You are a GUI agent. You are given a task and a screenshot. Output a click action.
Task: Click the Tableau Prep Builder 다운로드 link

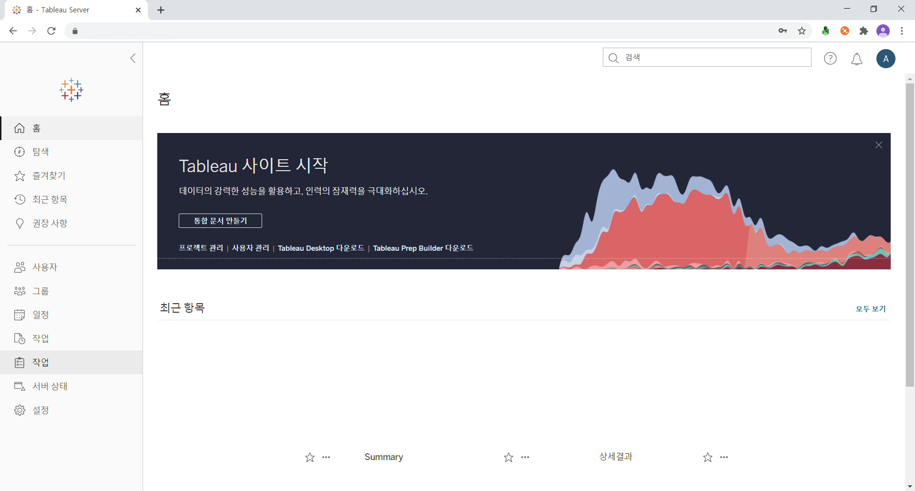423,248
